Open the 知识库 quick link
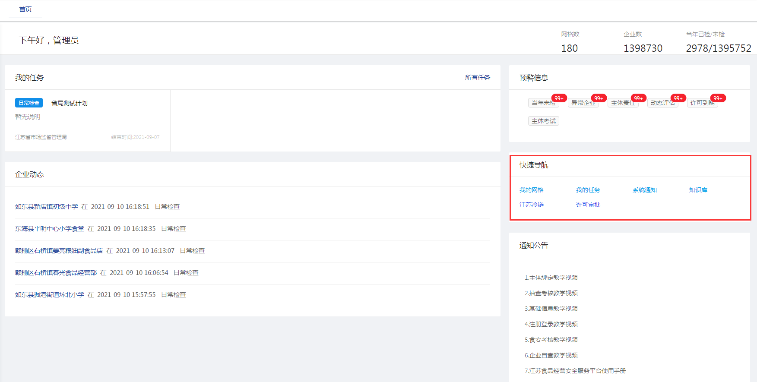 [698, 190]
